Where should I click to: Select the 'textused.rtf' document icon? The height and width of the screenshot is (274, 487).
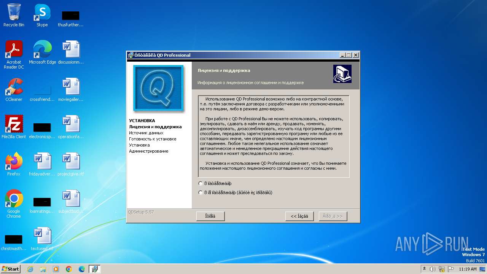coord(42,239)
